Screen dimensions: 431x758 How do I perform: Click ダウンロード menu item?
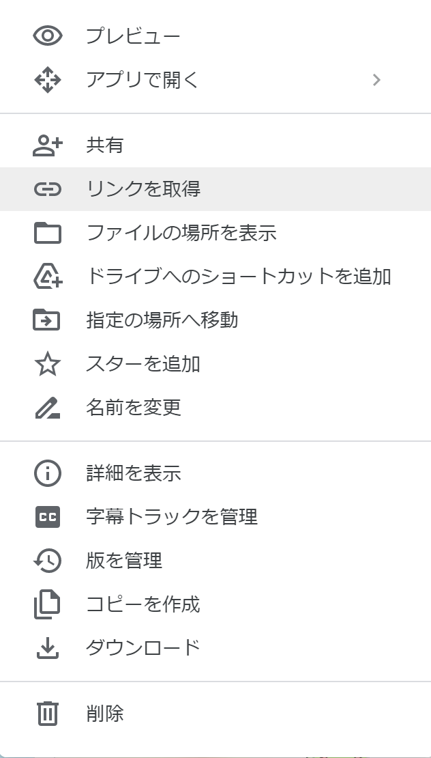(x=143, y=647)
